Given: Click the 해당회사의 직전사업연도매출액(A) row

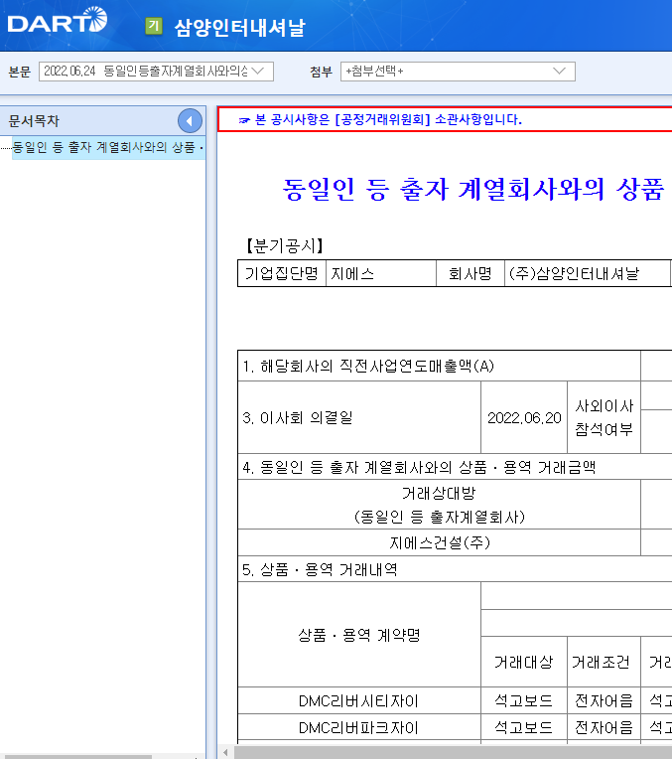Looking at the screenshot, I should coord(440,366).
